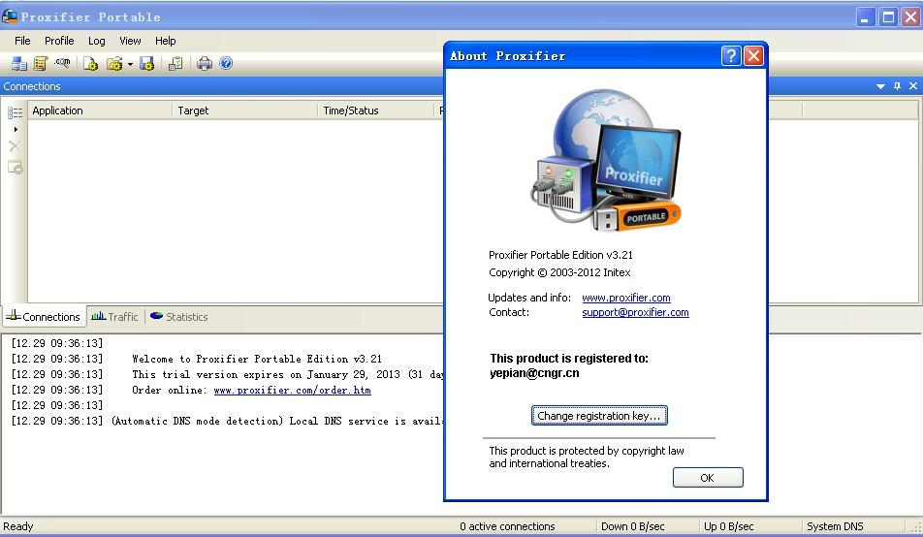Click Change registration key button
Image resolution: width=923 pixels, height=537 pixels.
pos(599,416)
